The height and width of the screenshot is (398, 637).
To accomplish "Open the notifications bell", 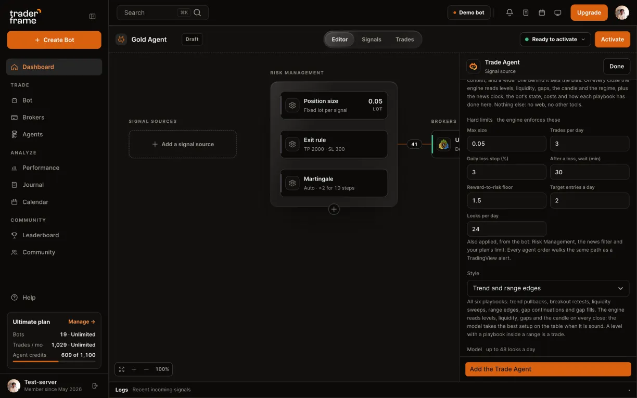I will 509,12.
